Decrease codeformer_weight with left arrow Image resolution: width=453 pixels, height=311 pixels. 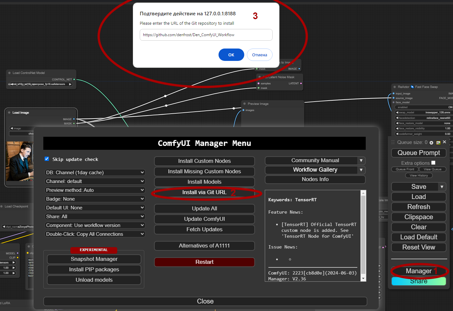click(x=397, y=134)
